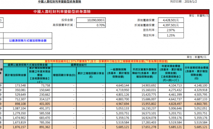Click the cell with value 5,052,051
This screenshot has width=213, height=129.
click(196, 109)
